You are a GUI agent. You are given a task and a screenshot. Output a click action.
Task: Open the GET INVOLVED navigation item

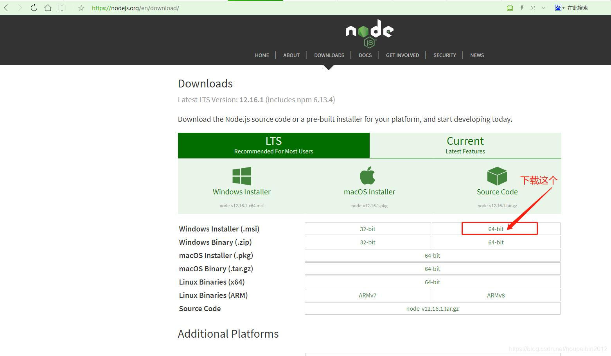[x=403, y=55]
